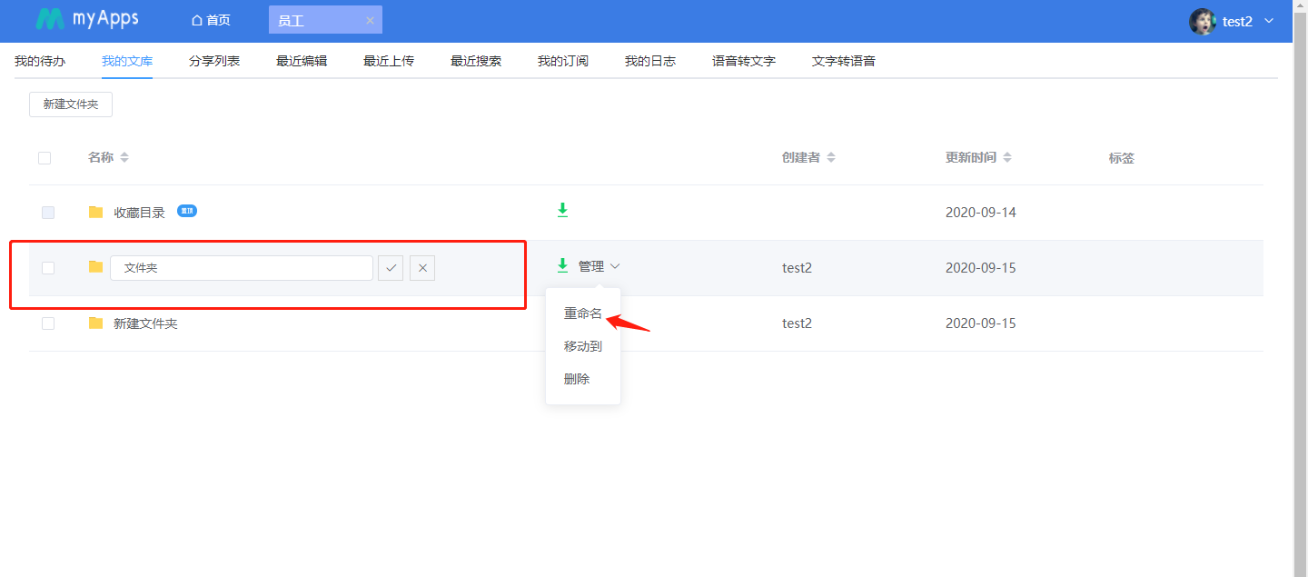Go to 首页 in the top bar
The image size is (1308, 577).
coord(211,20)
